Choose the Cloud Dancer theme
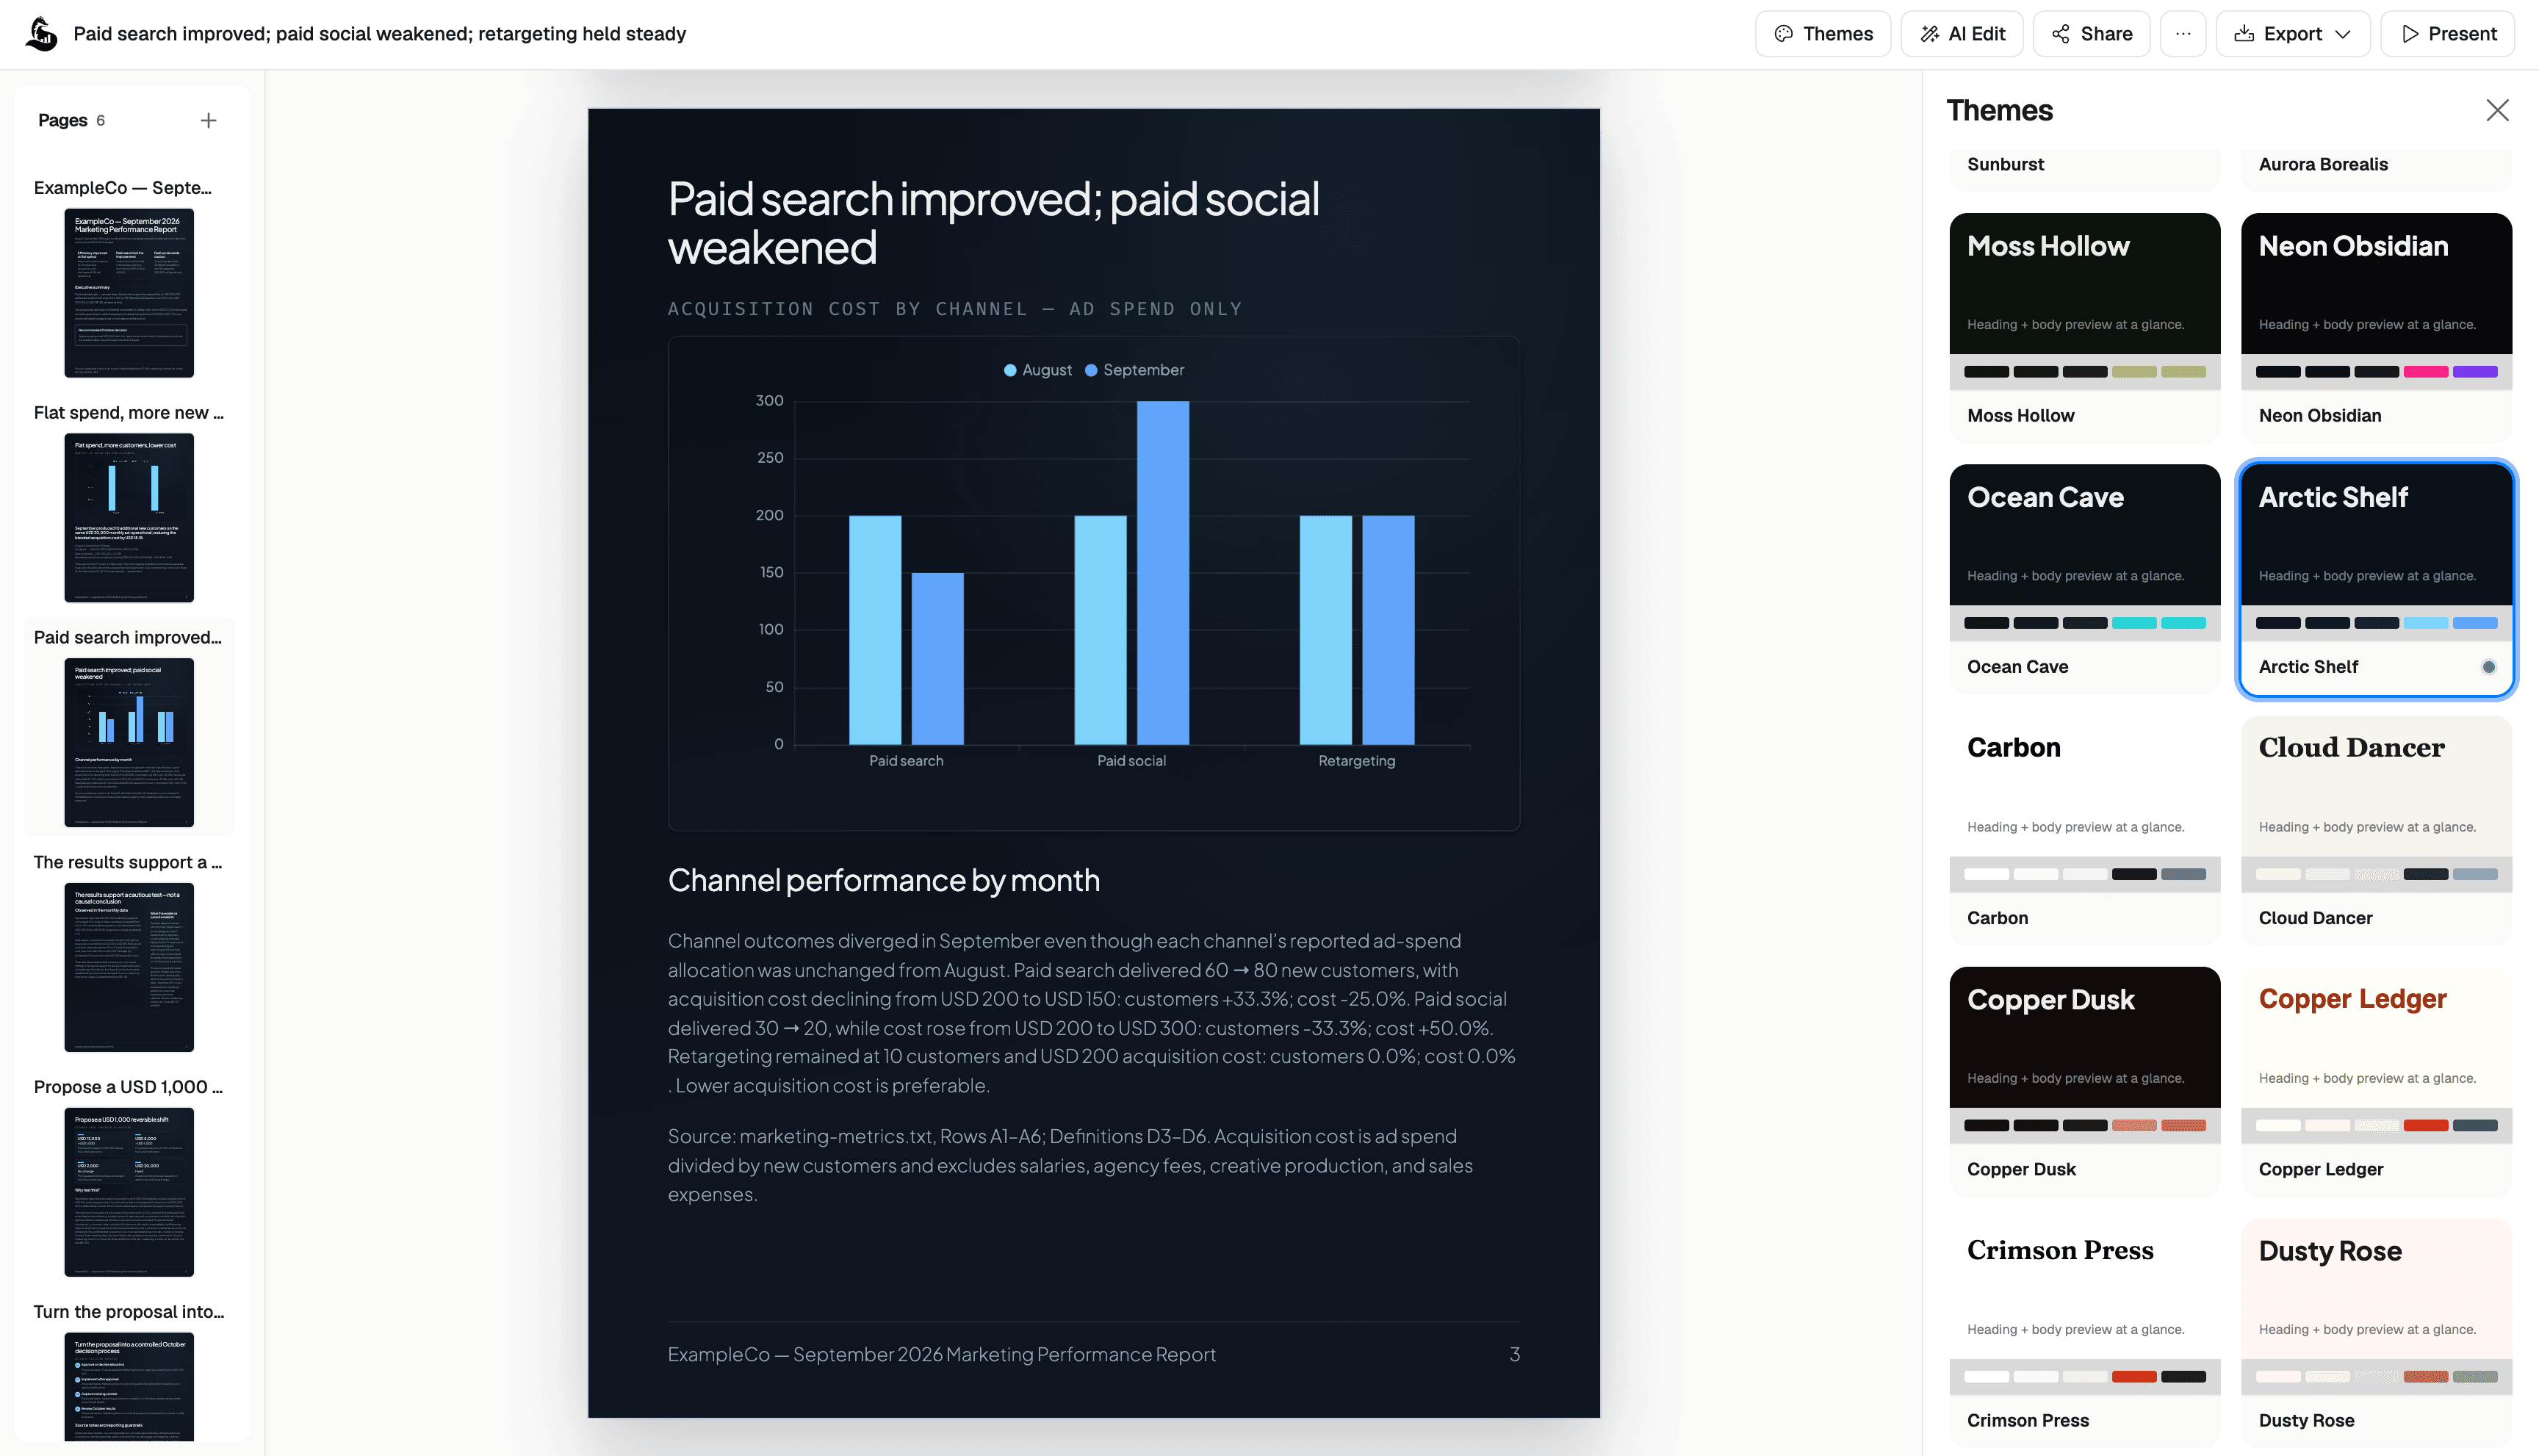This screenshot has height=1456, width=2539. (2376, 830)
